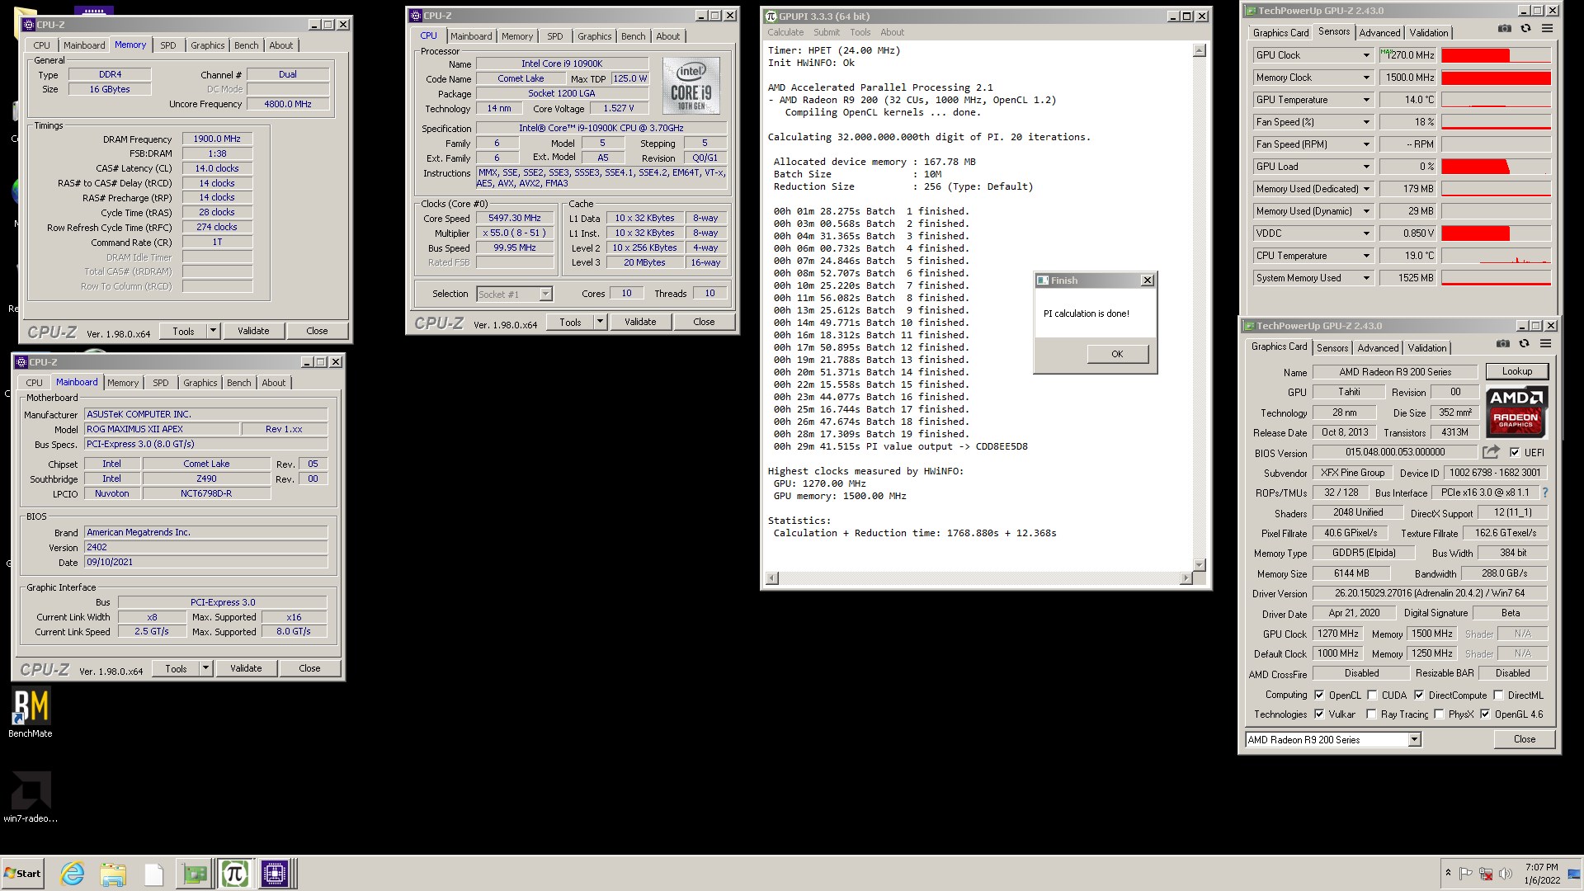Click the blank document taskbar icon
The image size is (1584, 891).
pyautogui.click(x=153, y=874)
